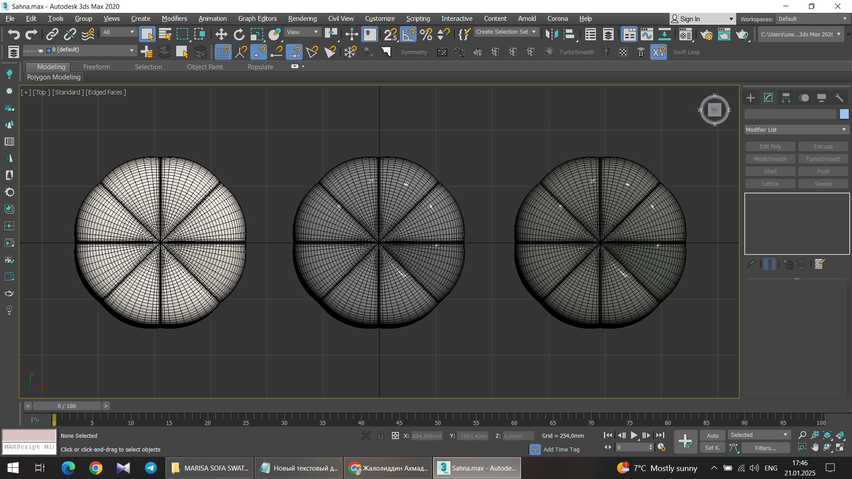Click the blue object color swatch
This screenshot has height=479, width=852.
click(x=844, y=114)
